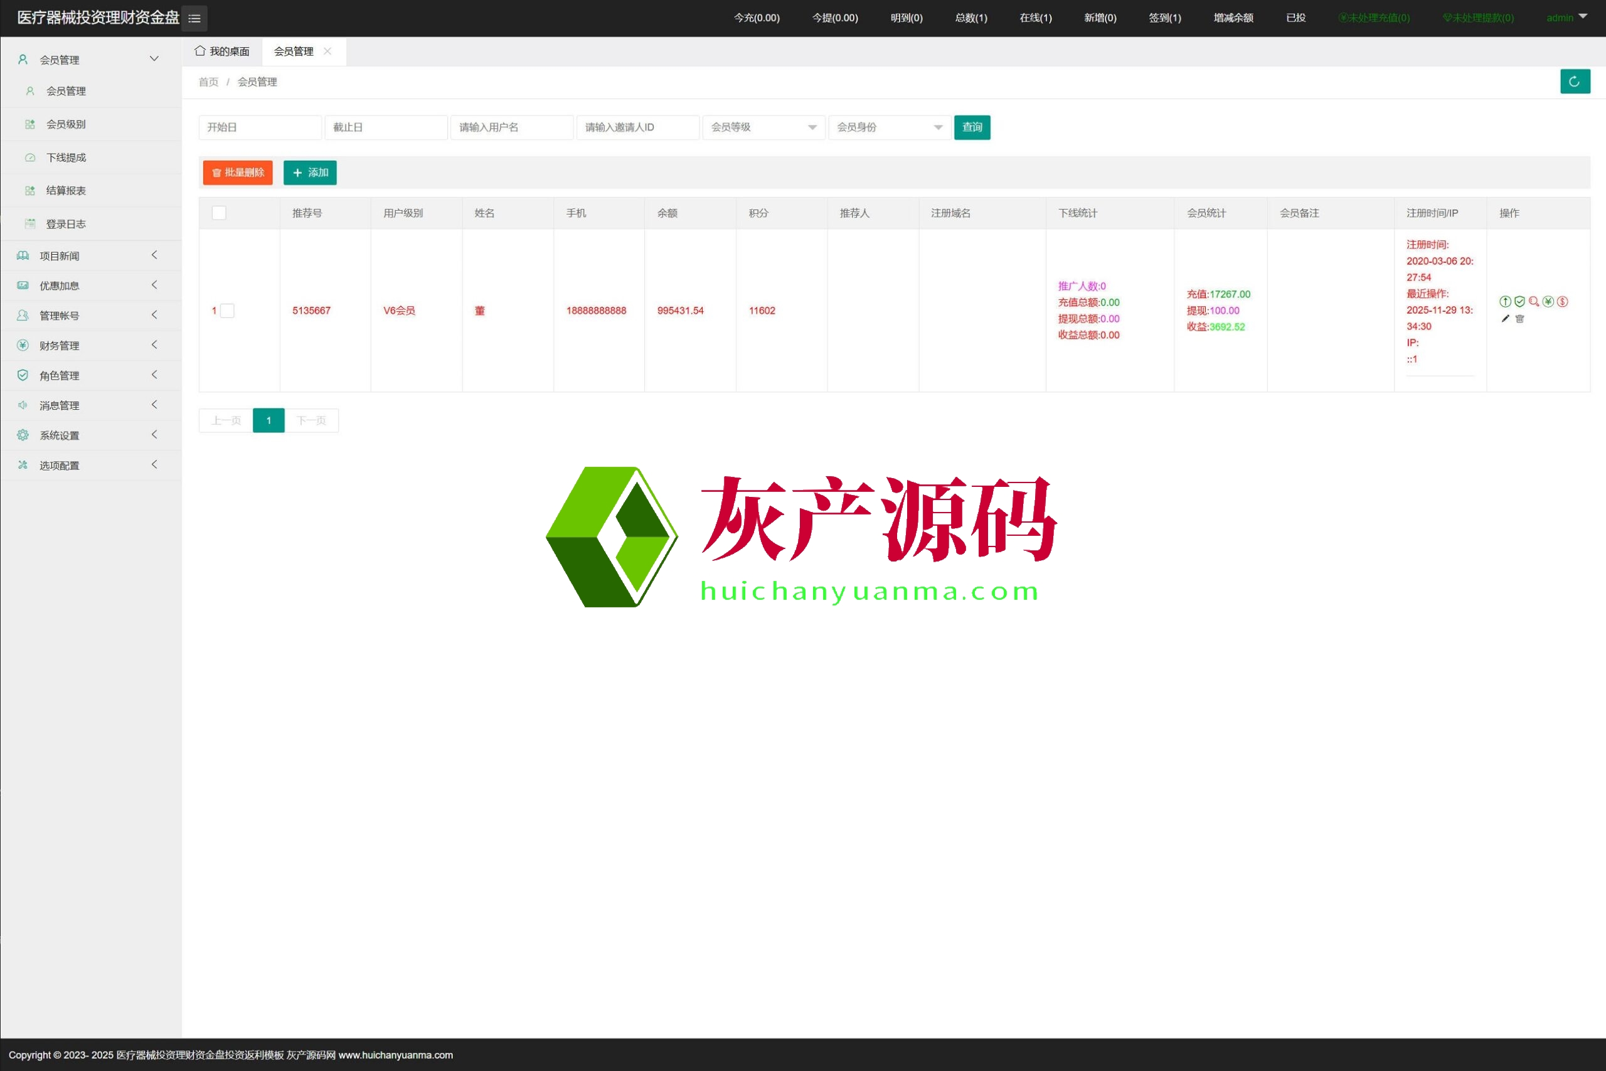Click the red dollar icon in the operations column
This screenshot has width=1606, height=1071.
[x=1562, y=301]
